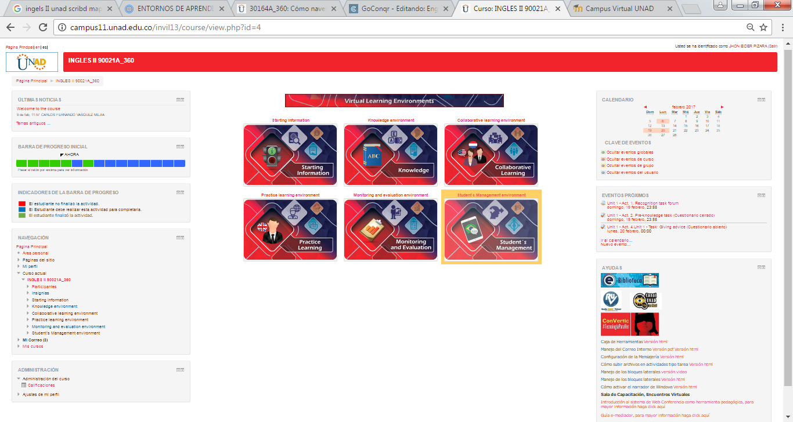Expand Starting information node in navigation
This screenshot has height=422, width=793.
28,300
